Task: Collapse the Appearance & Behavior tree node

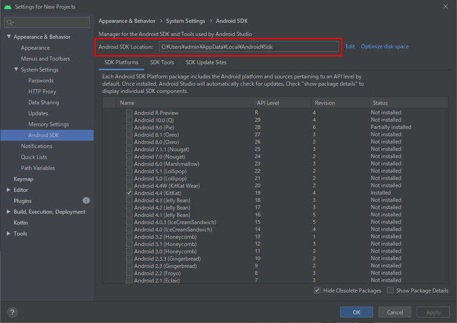Action: (9, 36)
